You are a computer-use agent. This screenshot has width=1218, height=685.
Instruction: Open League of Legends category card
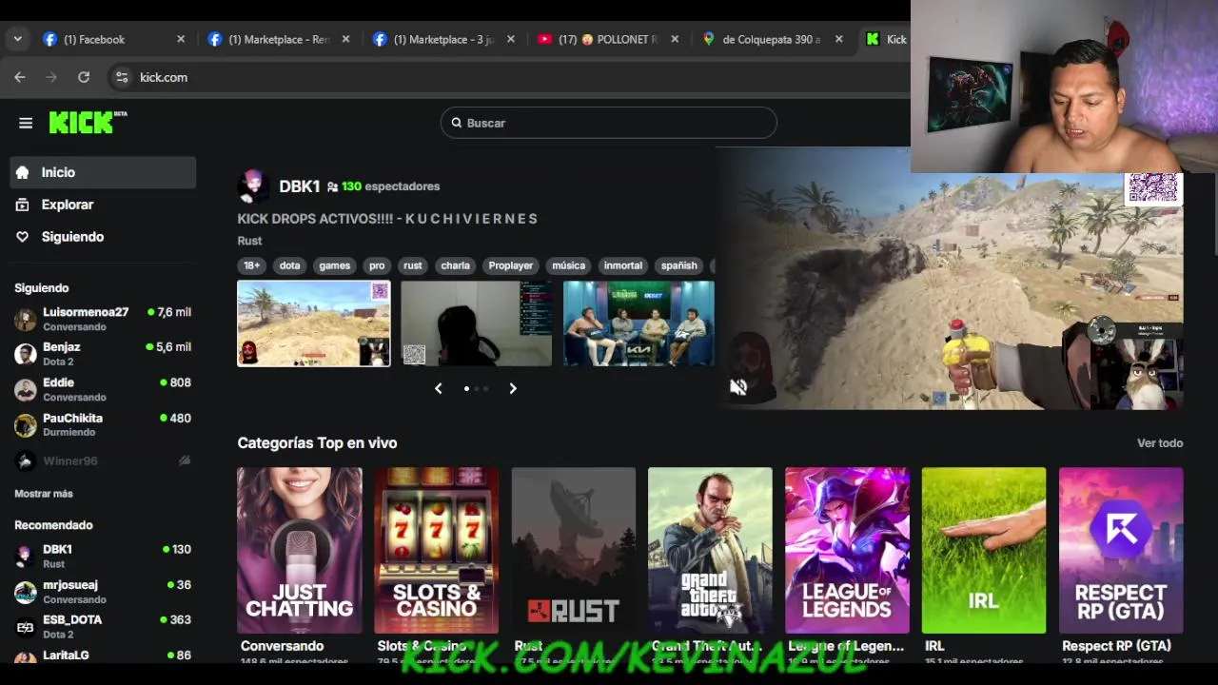[847, 550]
